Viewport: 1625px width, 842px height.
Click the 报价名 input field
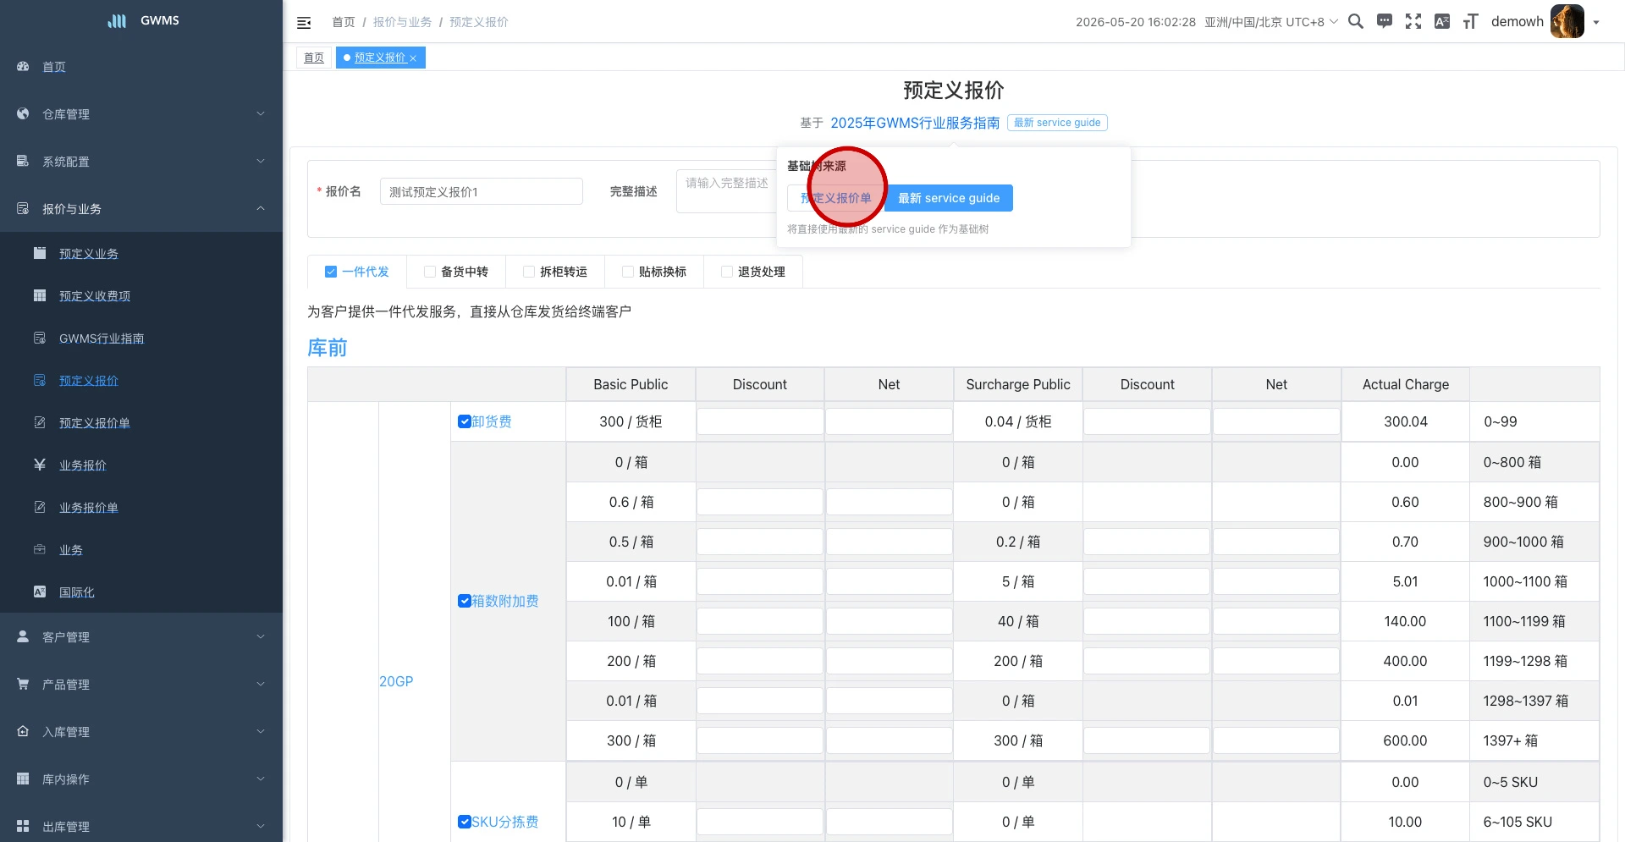tap(482, 191)
